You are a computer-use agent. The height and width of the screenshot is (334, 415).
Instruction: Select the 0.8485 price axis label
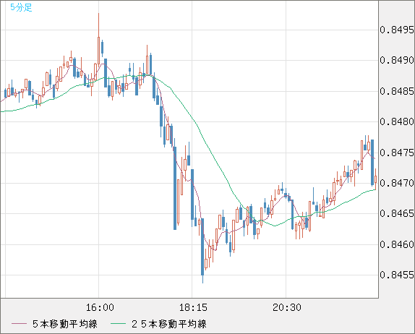[397, 91]
